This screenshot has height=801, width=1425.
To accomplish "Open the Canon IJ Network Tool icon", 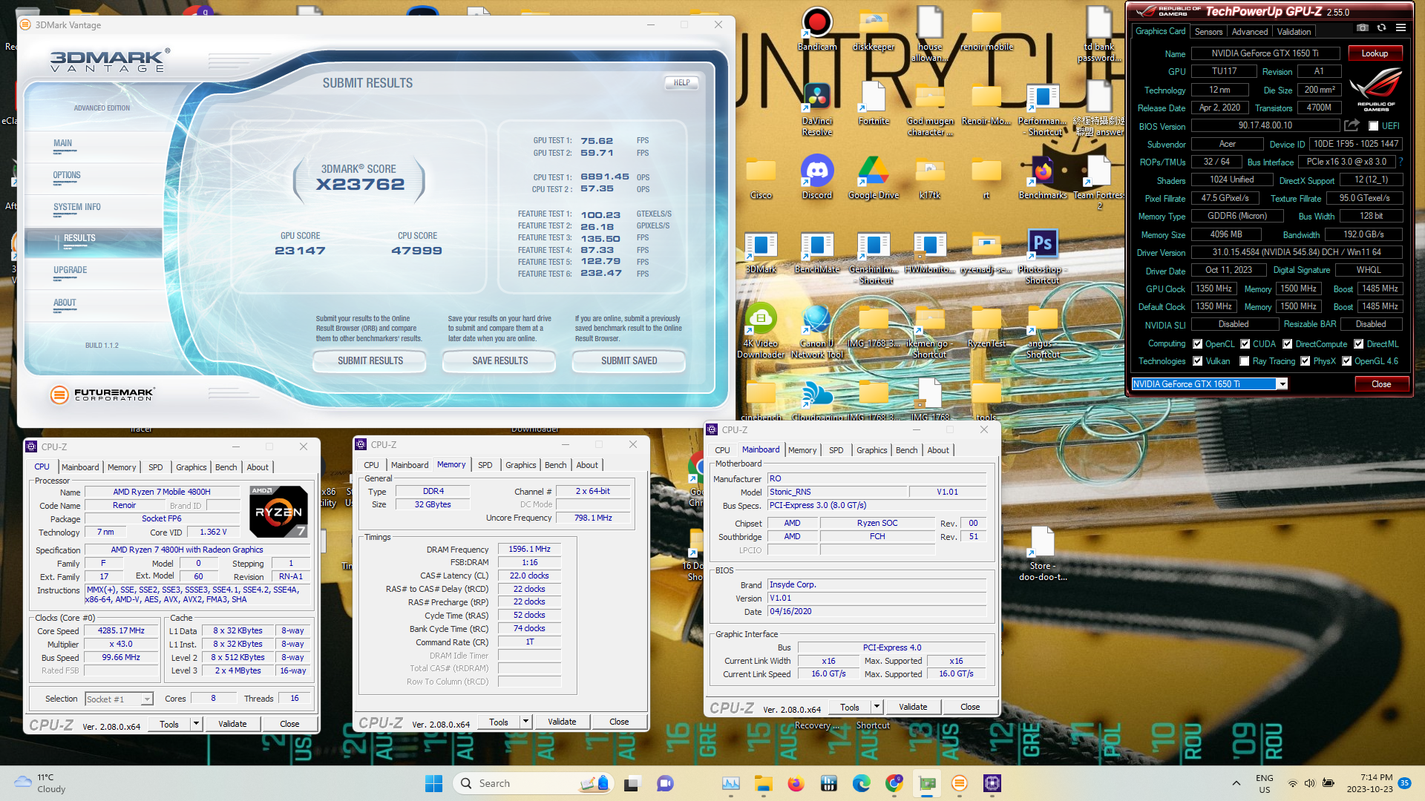I will [x=817, y=332].
